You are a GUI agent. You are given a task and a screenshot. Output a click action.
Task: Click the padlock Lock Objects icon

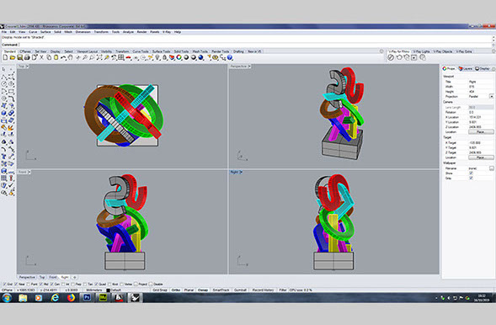pyautogui.click(x=164, y=57)
